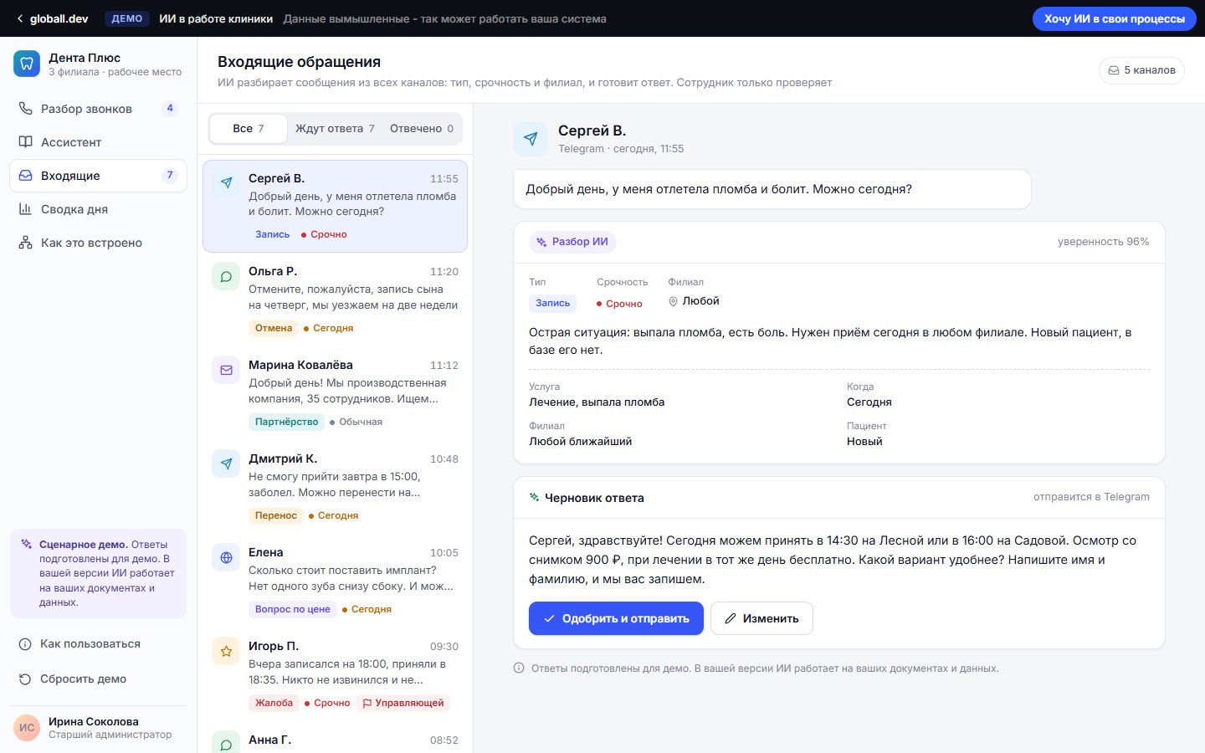Click the bar chart icon beside Сводка дня
This screenshot has width=1205, height=753.
point(26,209)
